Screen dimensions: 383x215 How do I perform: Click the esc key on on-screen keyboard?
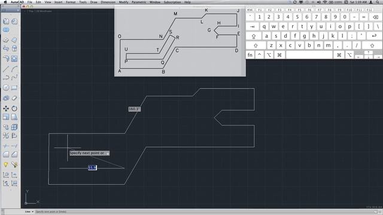click(x=250, y=10)
